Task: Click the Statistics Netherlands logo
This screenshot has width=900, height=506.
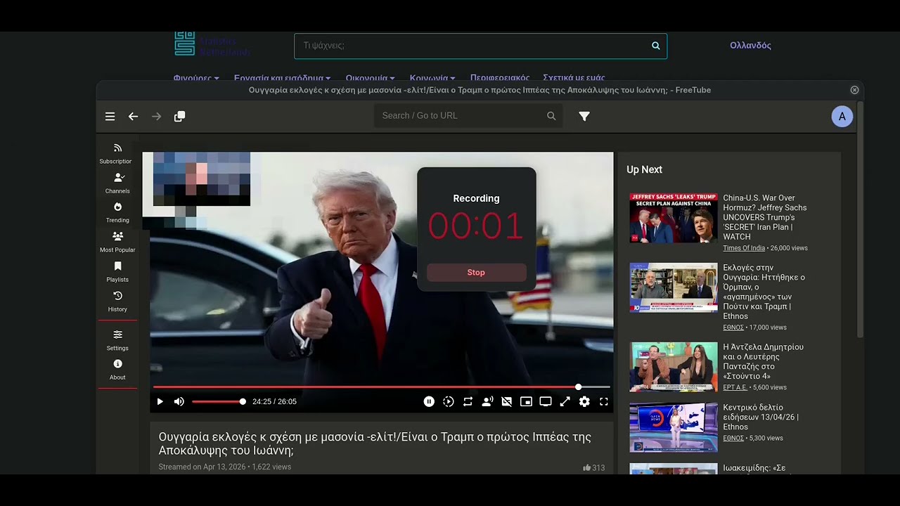Action: click(x=211, y=44)
